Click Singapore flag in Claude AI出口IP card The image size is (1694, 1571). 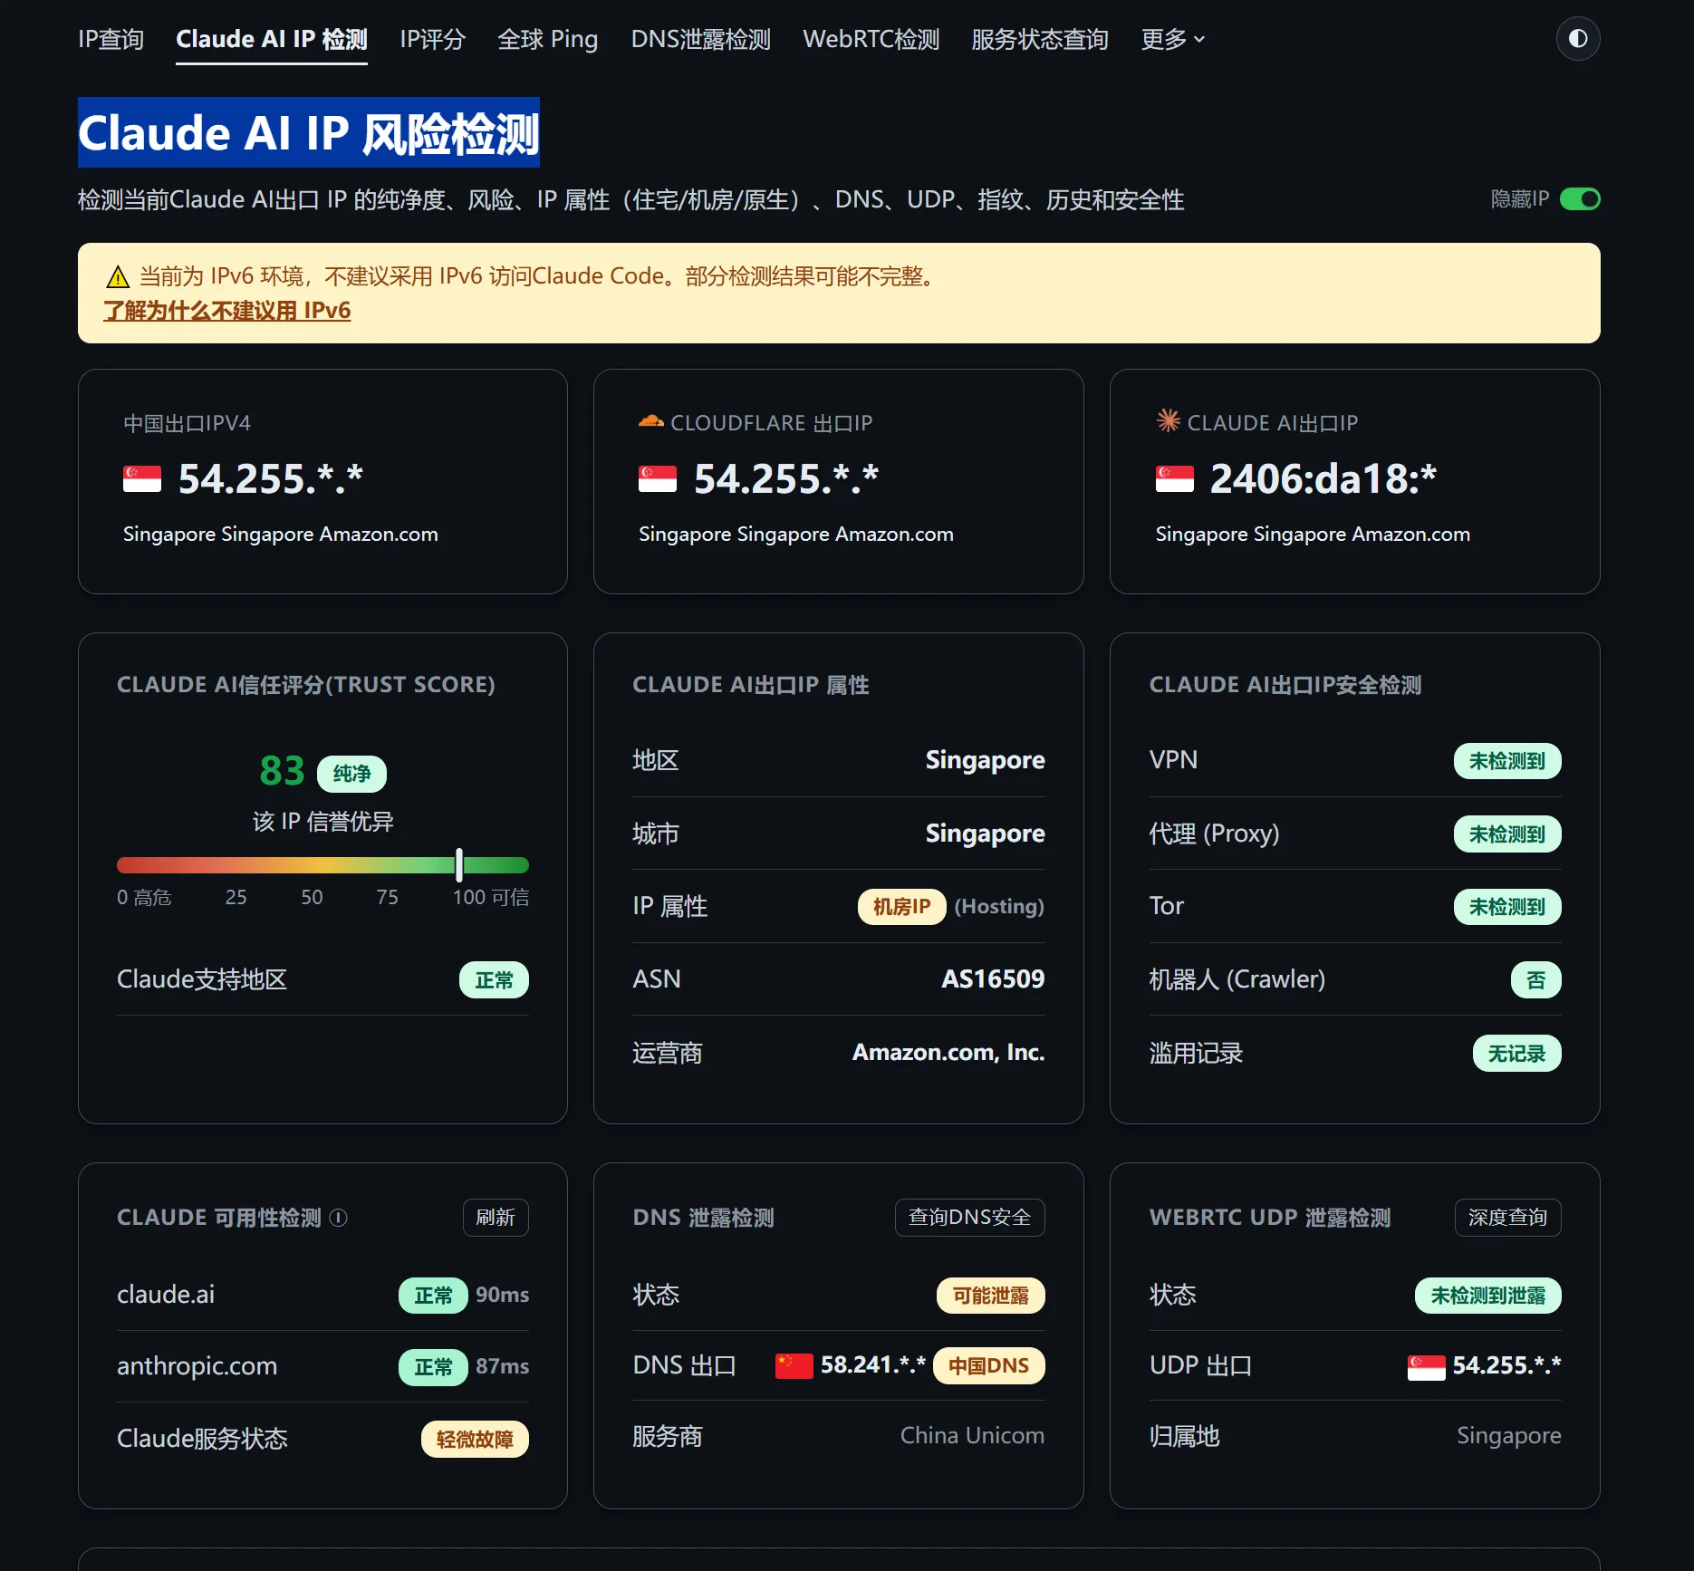[x=1174, y=479]
